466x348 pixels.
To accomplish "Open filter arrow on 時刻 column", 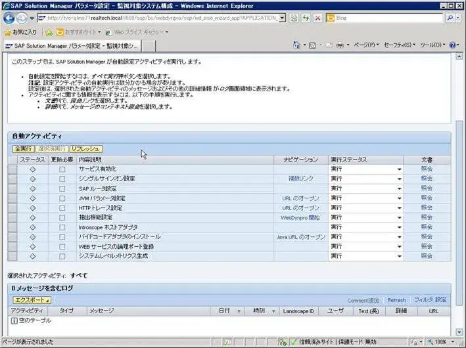I will click(273, 311).
